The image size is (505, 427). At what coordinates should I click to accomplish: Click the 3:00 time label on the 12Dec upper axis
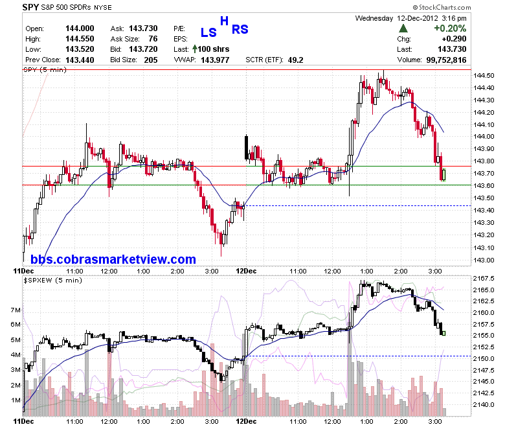(435, 271)
